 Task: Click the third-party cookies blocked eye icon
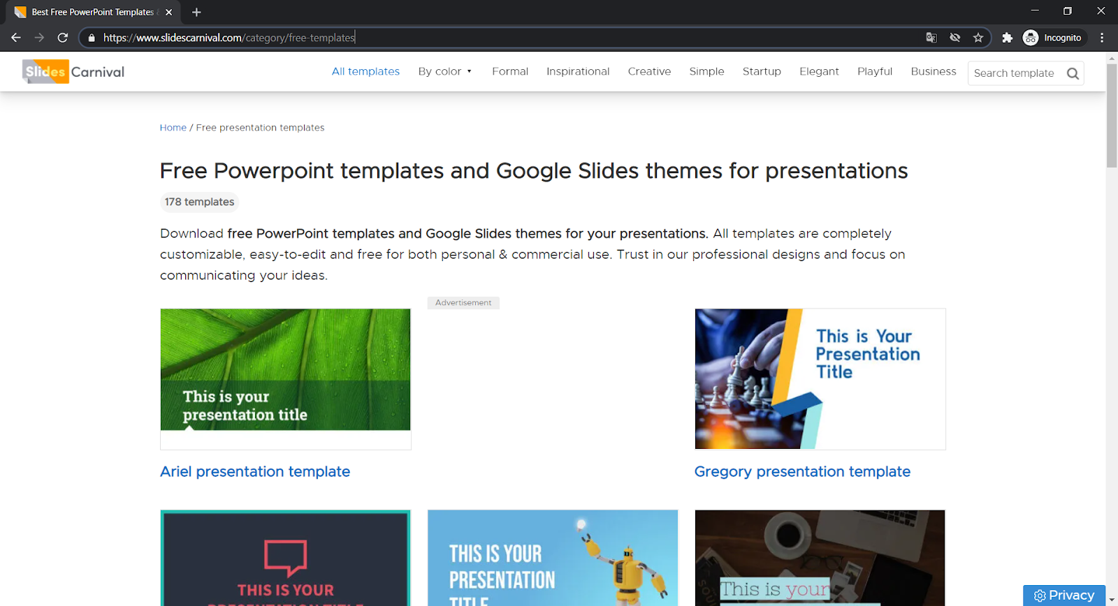coord(954,38)
